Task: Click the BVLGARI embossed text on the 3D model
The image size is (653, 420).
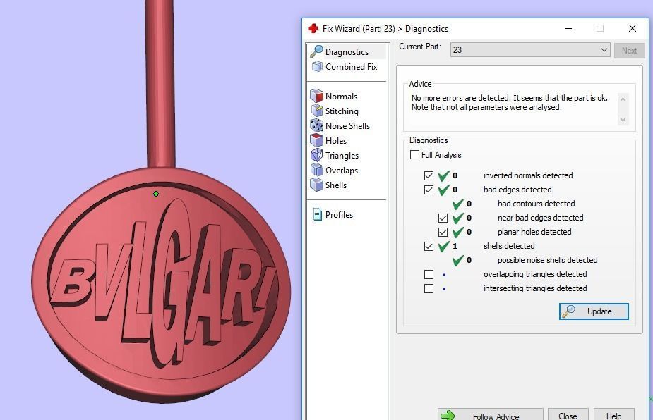Action: tap(162, 283)
